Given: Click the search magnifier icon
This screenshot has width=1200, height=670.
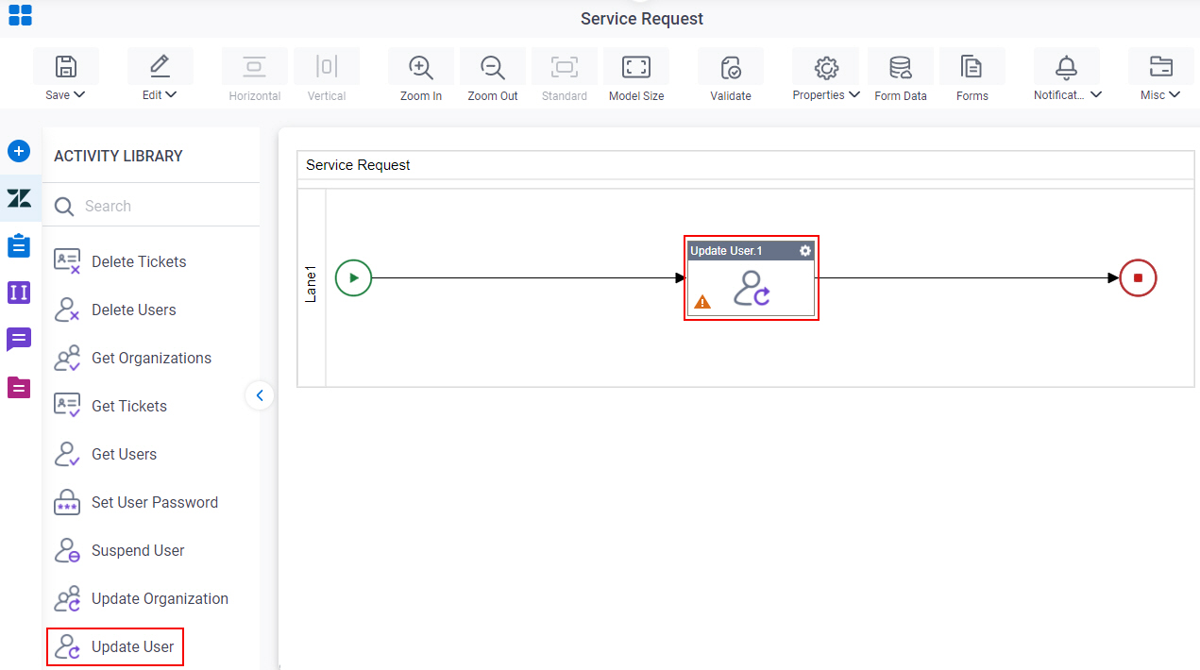Looking at the screenshot, I should [64, 207].
